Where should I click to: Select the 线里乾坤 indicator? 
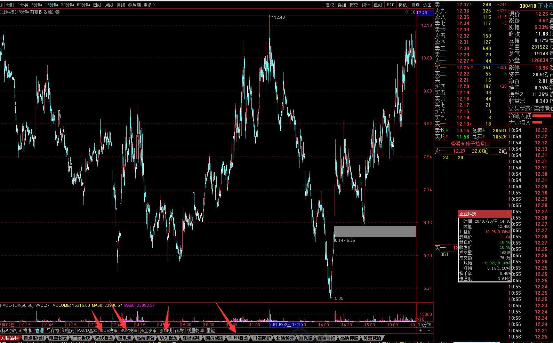(x=195, y=330)
